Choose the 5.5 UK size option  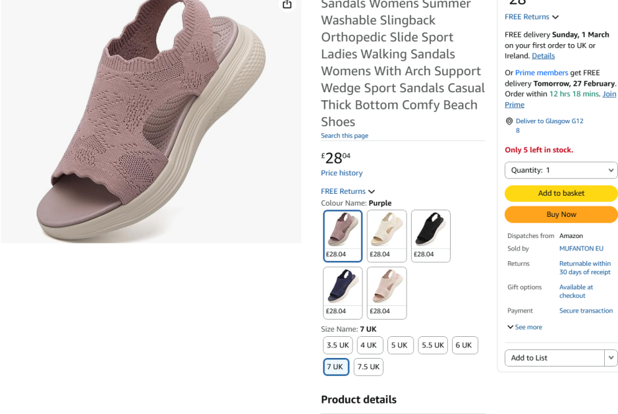pyautogui.click(x=433, y=345)
